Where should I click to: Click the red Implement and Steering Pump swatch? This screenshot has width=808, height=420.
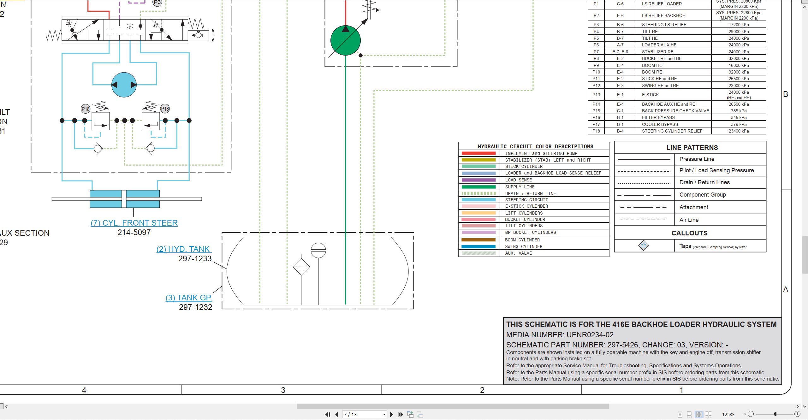478,153
